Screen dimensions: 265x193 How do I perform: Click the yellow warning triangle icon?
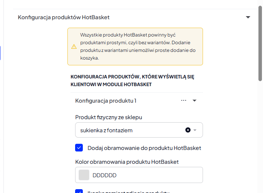point(74,47)
